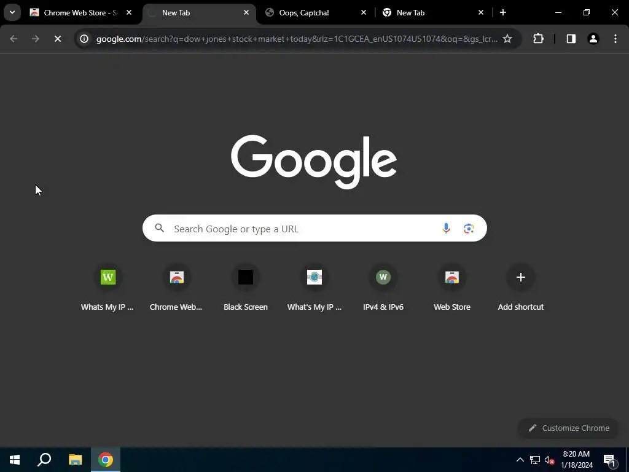Open the clock showing 8:20 AM
The image size is (629, 472).
[577, 460]
